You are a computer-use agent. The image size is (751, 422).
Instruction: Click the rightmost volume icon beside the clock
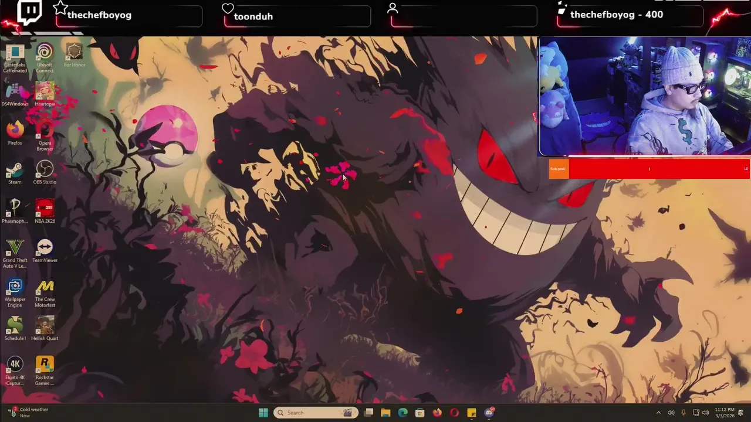click(x=706, y=413)
